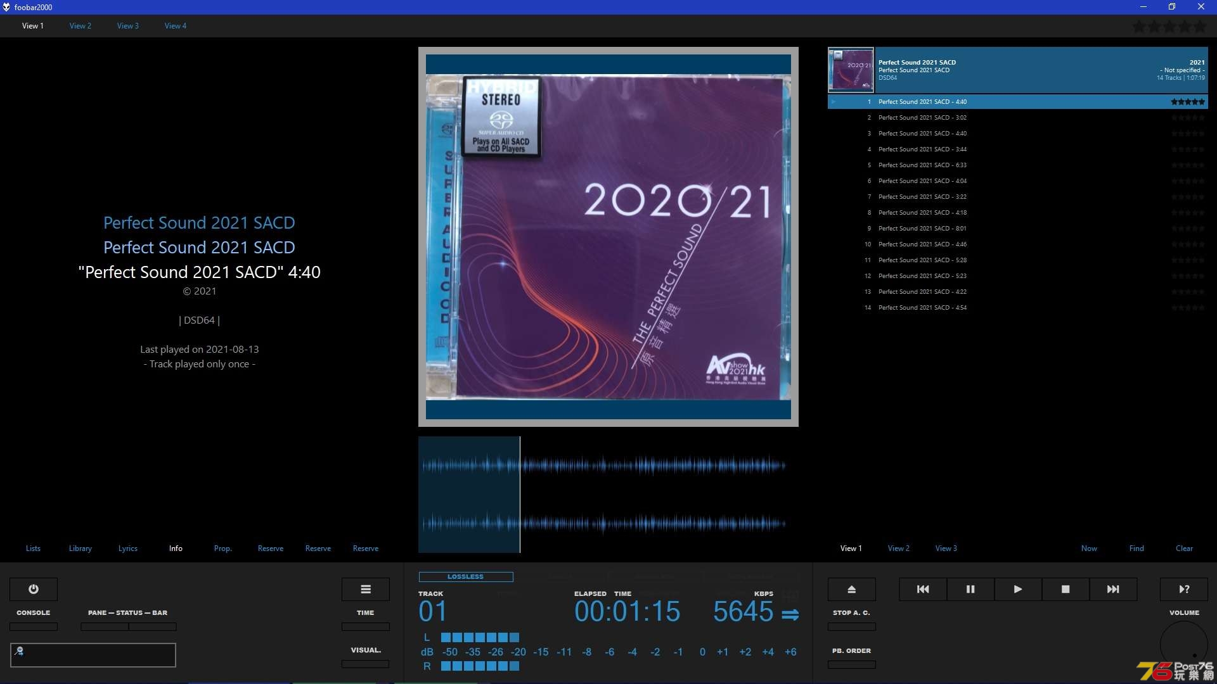
Task: Pause playback
Action: [x=970, y=589]
